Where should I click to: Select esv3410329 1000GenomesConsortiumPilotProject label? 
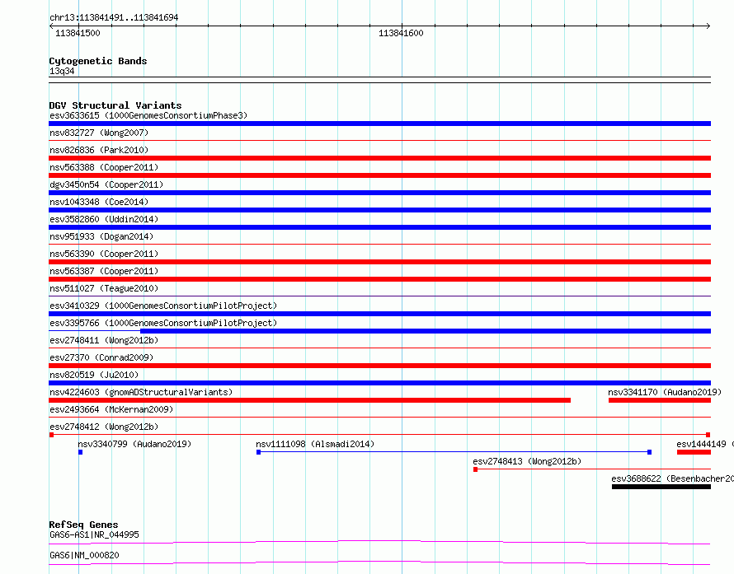point(163,306)
